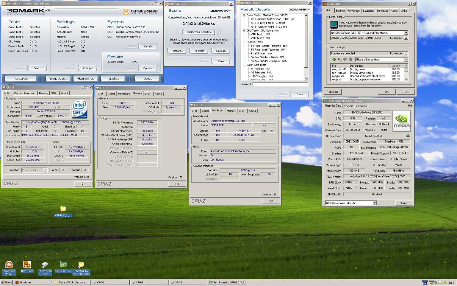
Task: Open the Global driver settings dropdown
Action: pyautogui.click(x=406, y=60)
